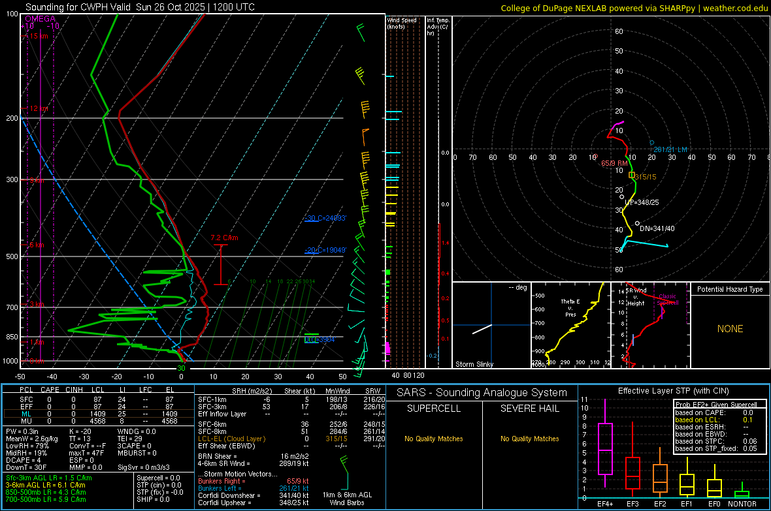Click the 15 km height marker
Viewport: 771px width, 511px height.
tap(39, 36)
